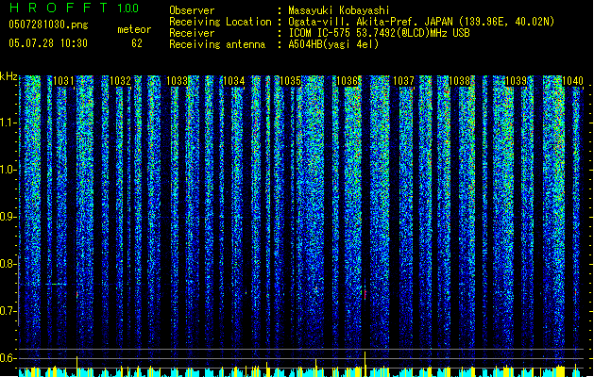Click the meteor count 62
The height and width of the screenshot is (377, 594).
click(x=137, y=43)
